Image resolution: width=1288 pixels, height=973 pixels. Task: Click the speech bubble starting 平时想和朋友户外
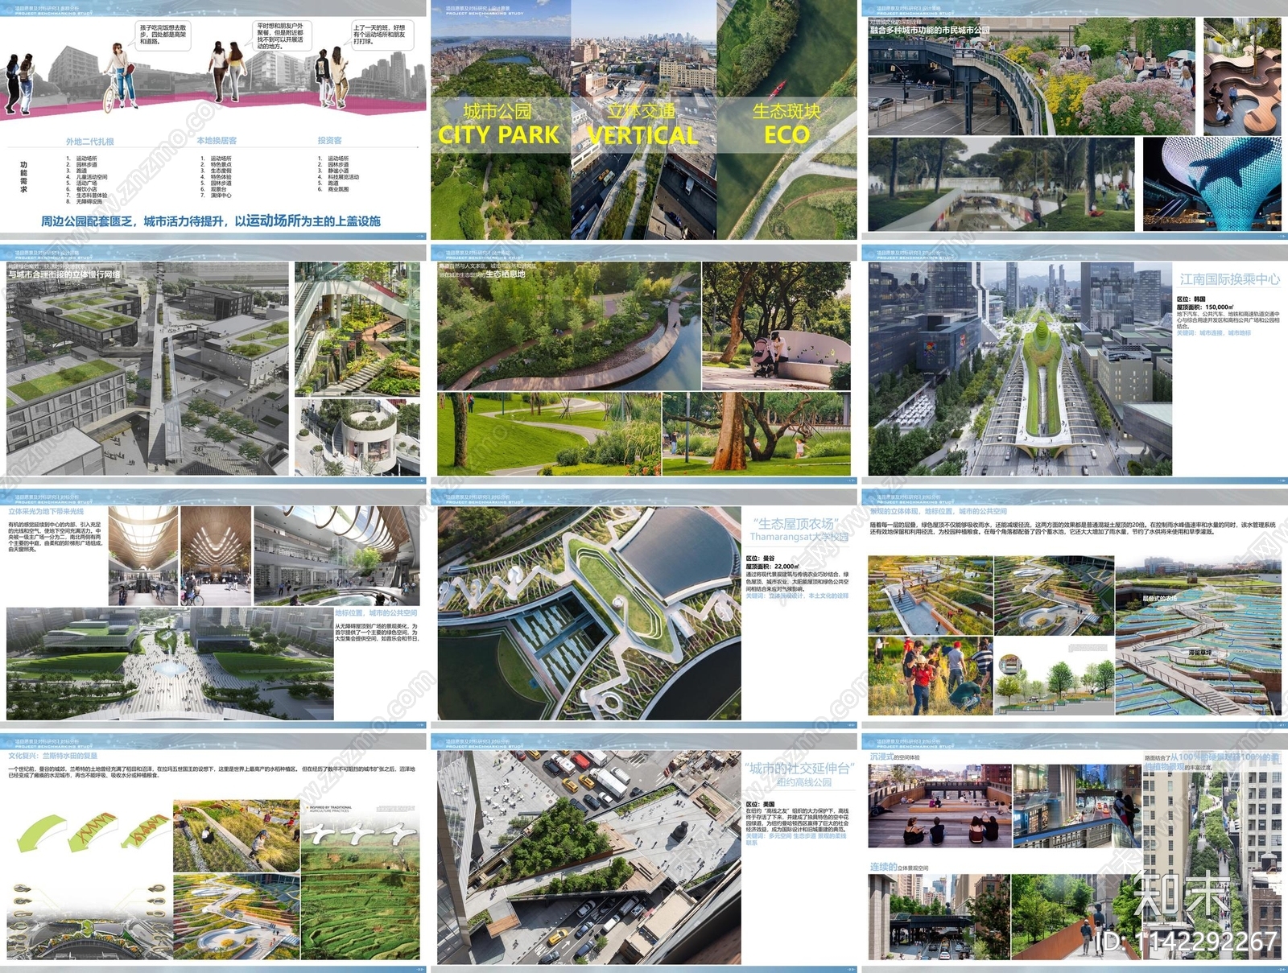tap(281, 36)
